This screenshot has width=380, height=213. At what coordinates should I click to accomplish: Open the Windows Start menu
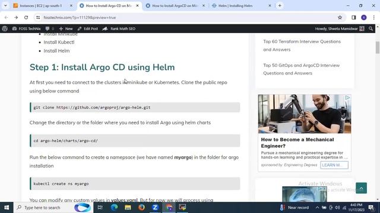point(7,208)
